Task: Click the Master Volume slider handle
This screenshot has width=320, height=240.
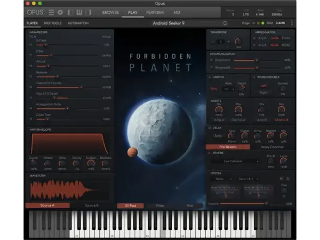Action: (266, 203)
